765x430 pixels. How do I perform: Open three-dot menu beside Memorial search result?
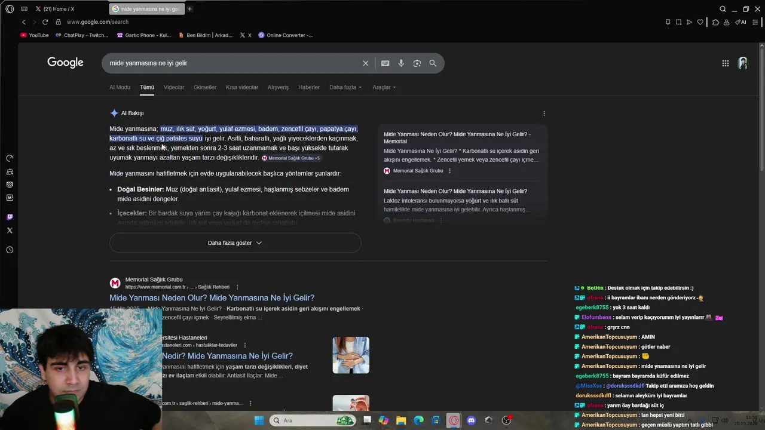pyautogui.click(x=237, y=287)
